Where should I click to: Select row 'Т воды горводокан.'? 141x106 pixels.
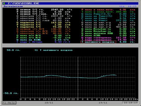pos(108,40)
